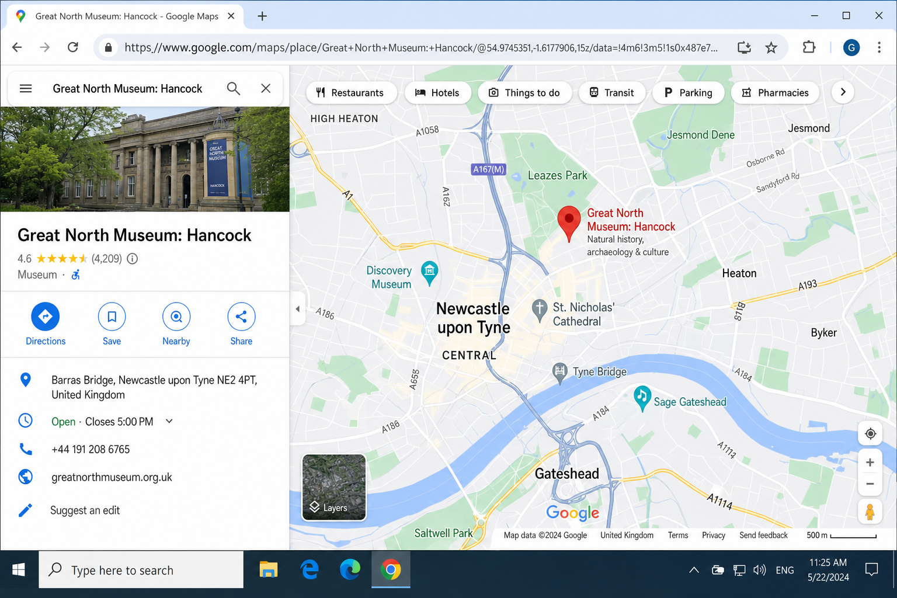The height and width of the screenshot is (598, 897).
Task: Zoom in with the plus button
Action: (870, 463)
